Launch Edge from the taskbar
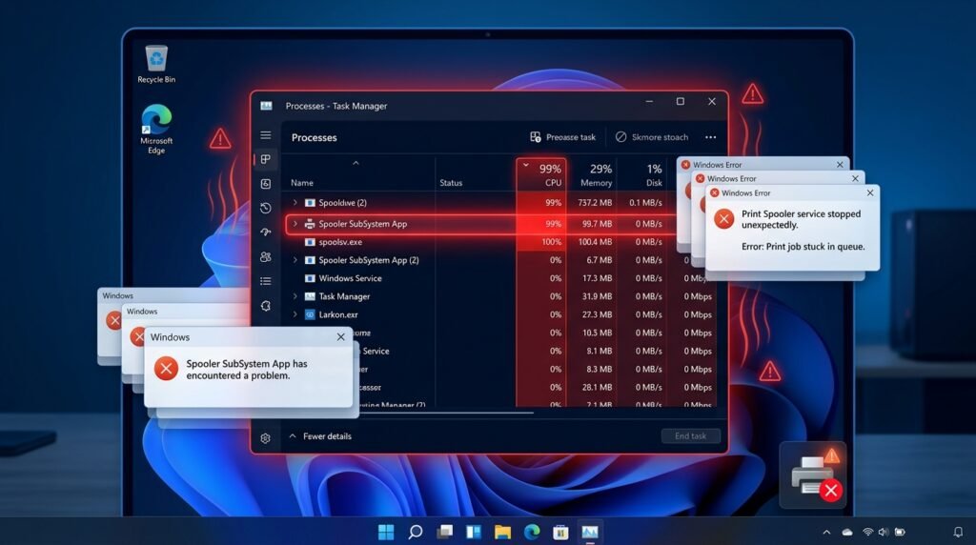Viewport: 976px width, 545px height. coord(532,532)
